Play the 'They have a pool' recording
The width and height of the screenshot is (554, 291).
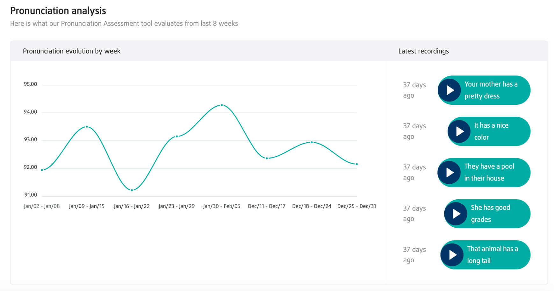449,173
